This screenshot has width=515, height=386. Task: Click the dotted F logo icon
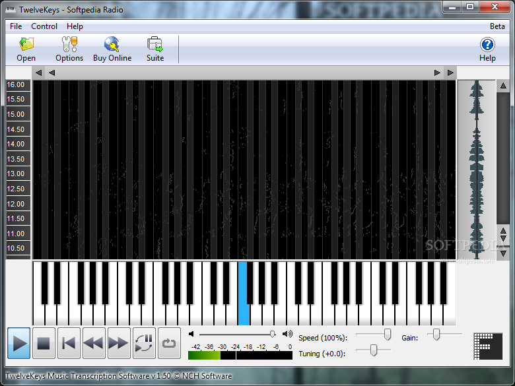click(x=488, y=346)
